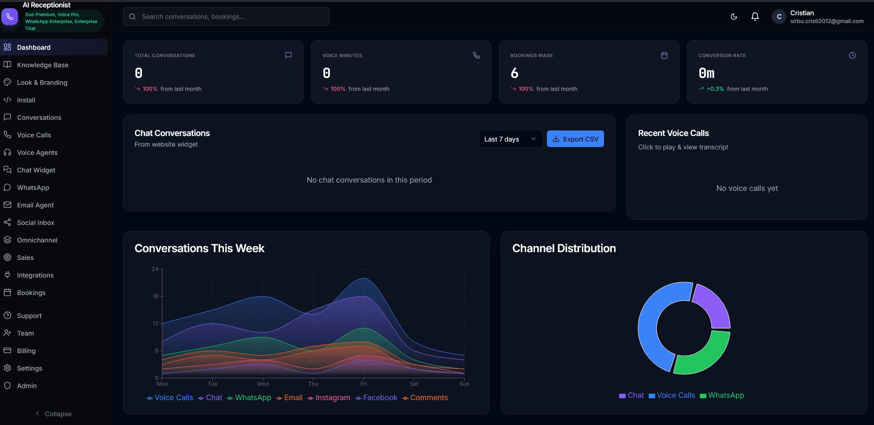The image size is (874, 425).
Task: Toggle Facebook series in chart legend
Action: click(376, 397)
